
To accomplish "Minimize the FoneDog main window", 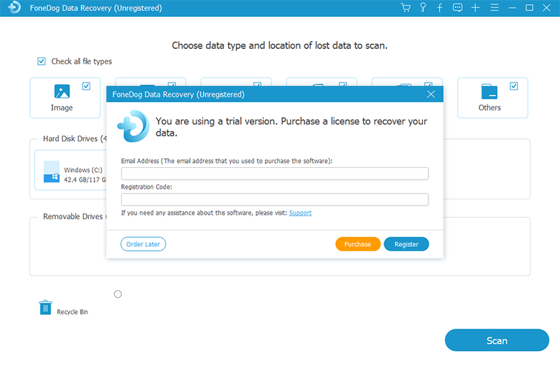I will point(512,8).
